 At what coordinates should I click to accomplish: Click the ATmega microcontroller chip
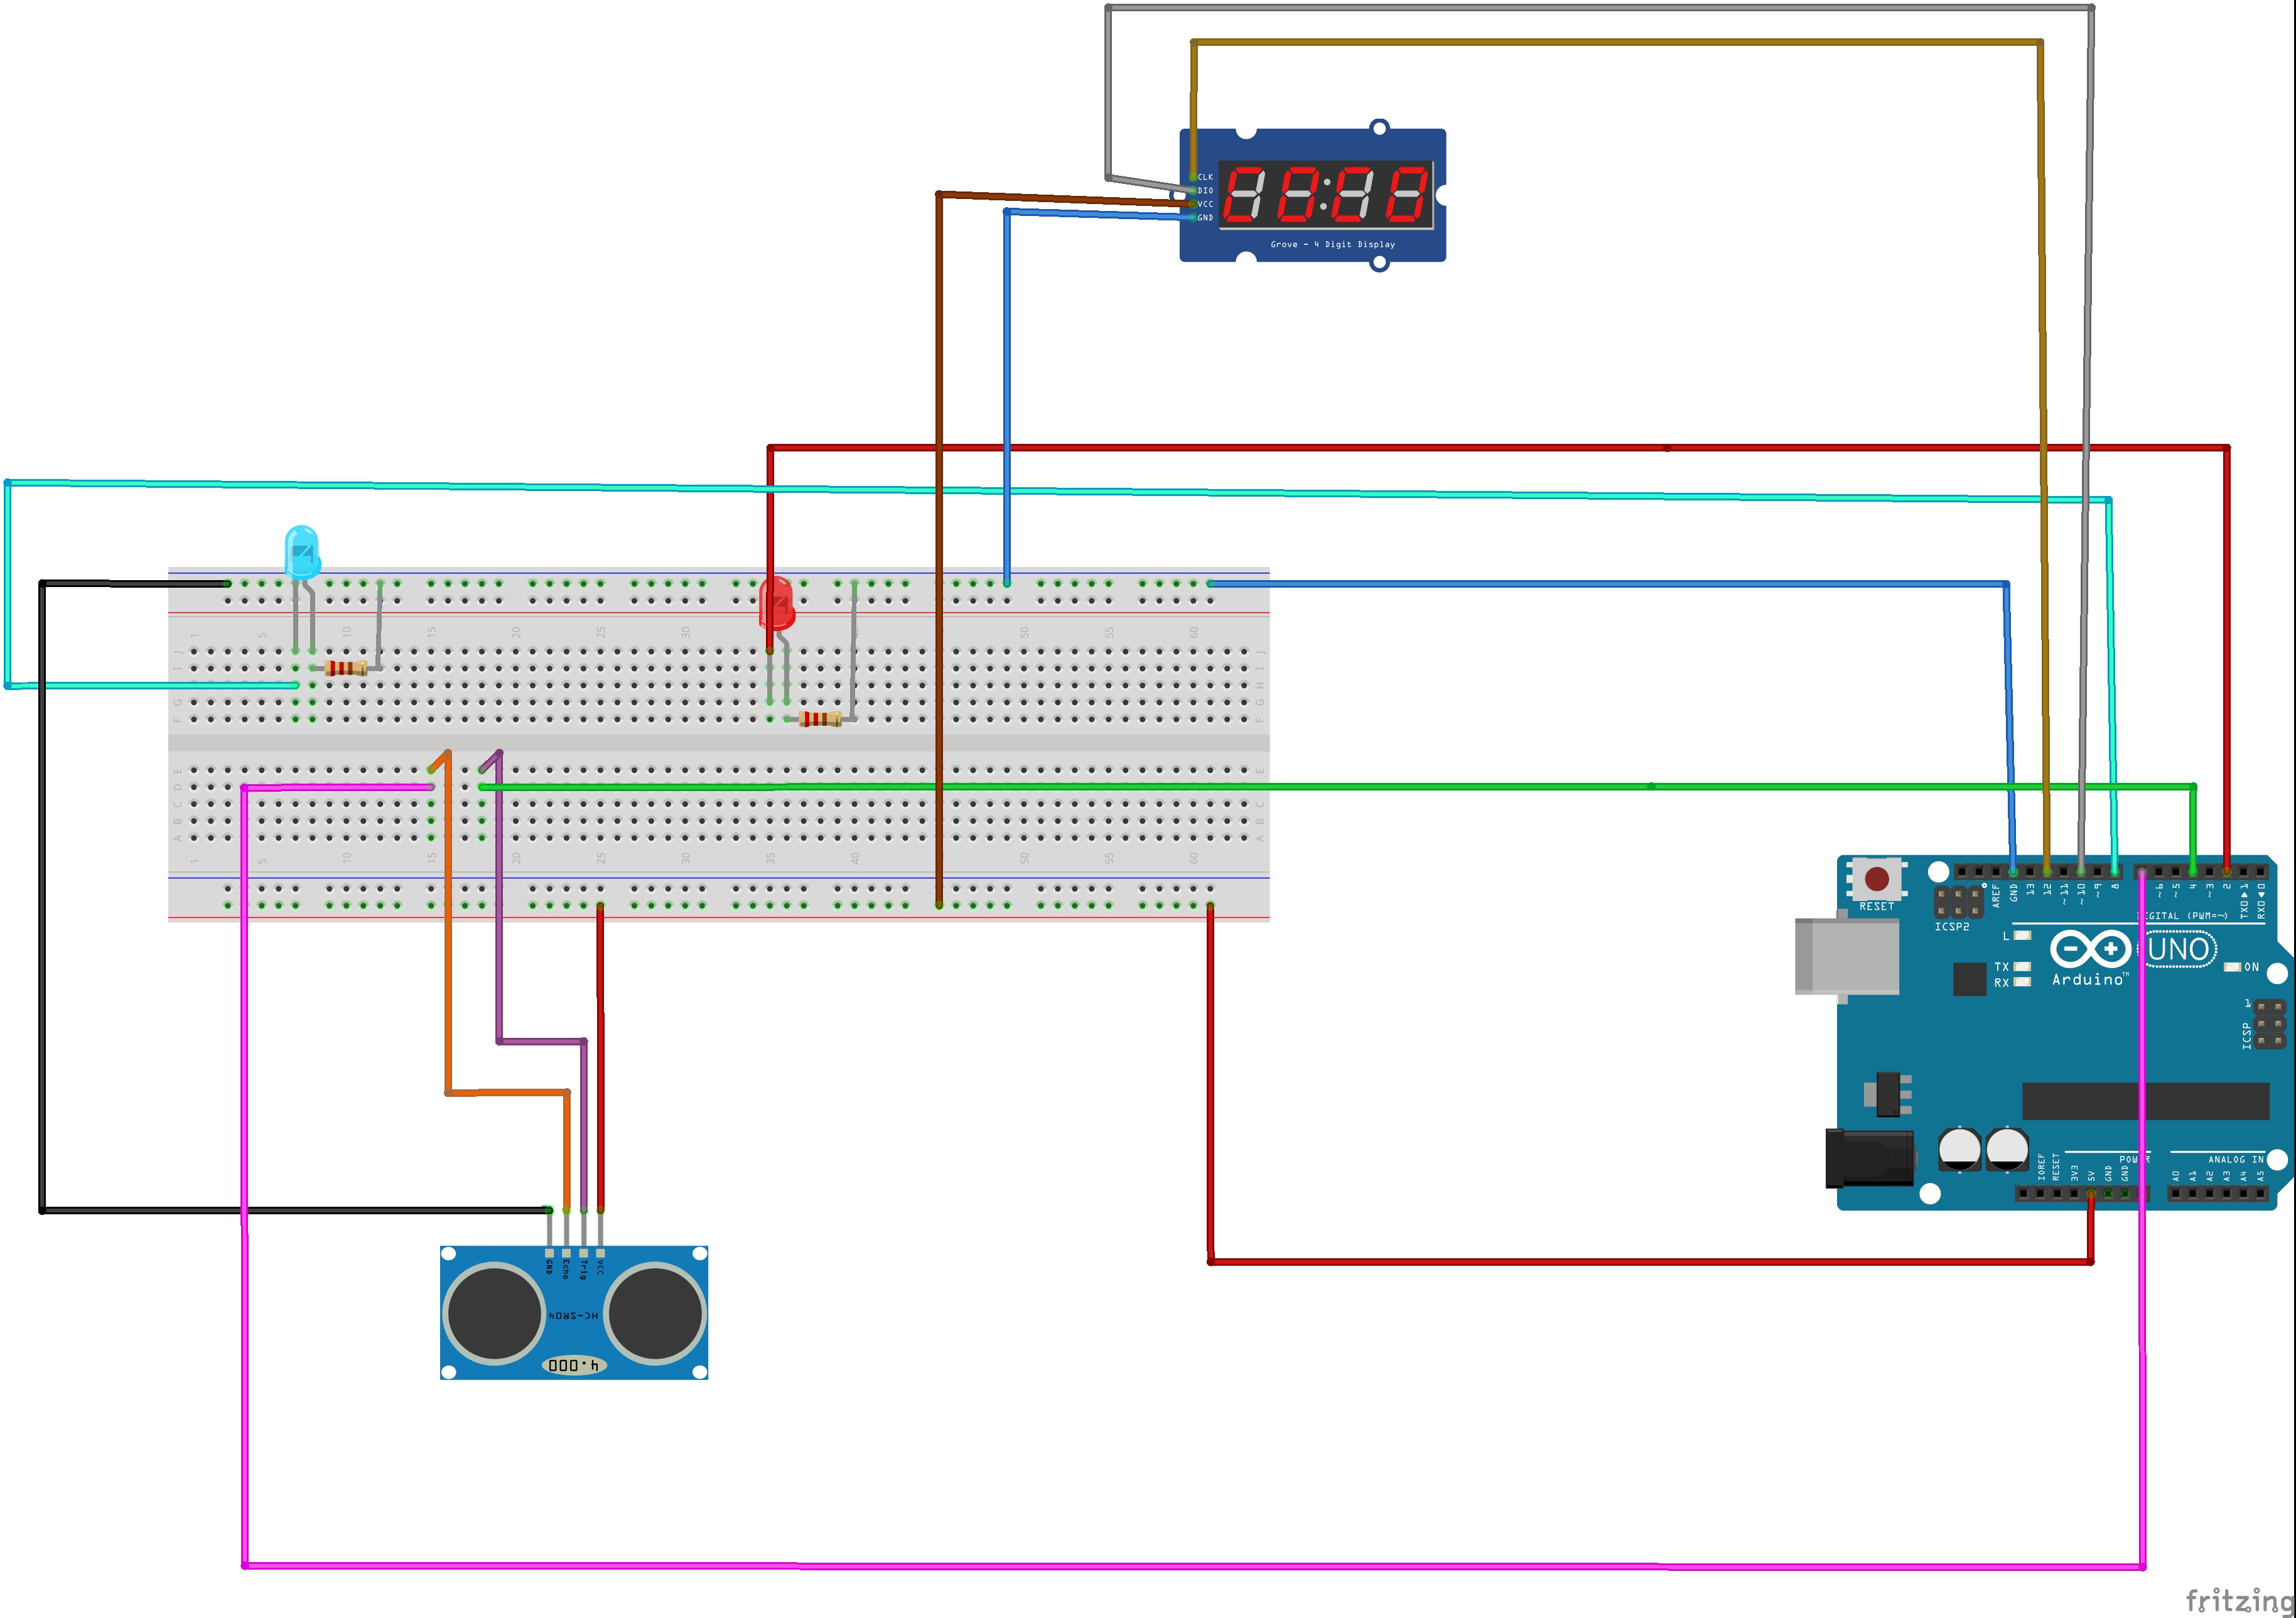[x=2145, y=1101]
